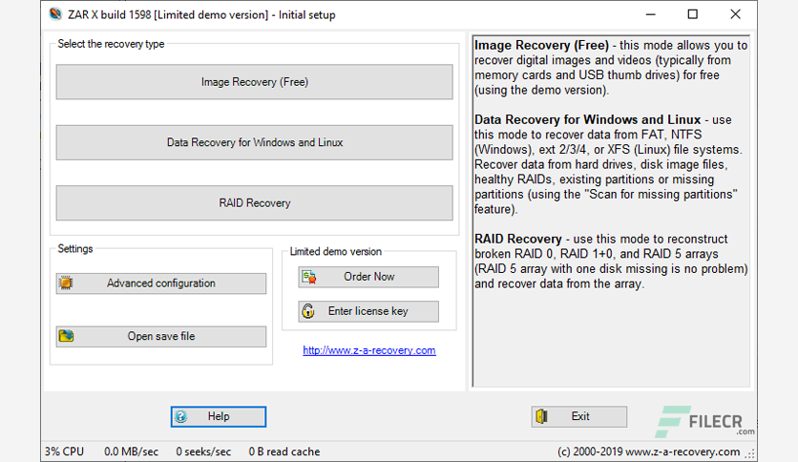Image resolution: width=798 pixels, height=462 pixels.
Task: Launch RAID Recovery mode
Action: tap(255, 203)
